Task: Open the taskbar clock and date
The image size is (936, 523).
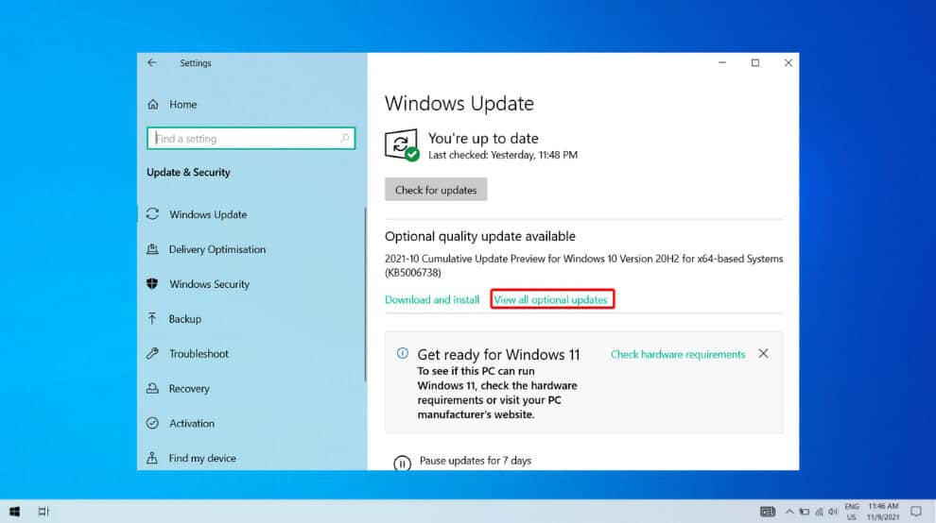Action: 883,512
